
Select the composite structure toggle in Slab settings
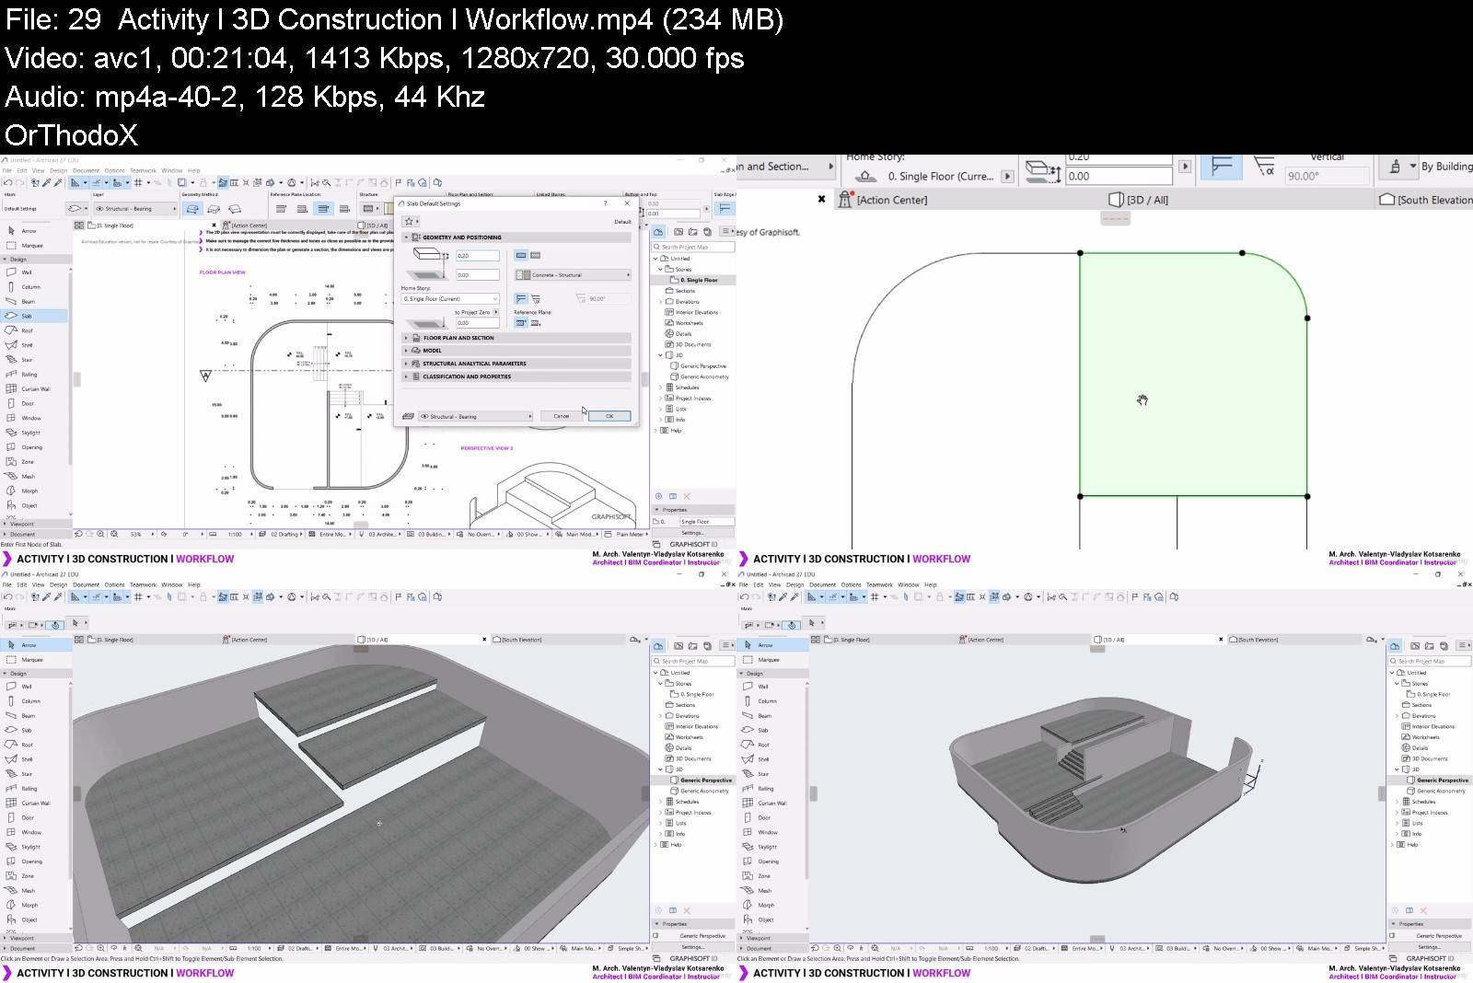[x=535, y=255]
